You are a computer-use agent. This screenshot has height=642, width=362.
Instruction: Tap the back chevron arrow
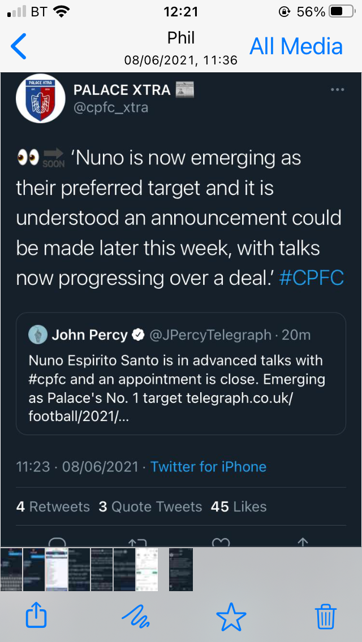[19, 46]
